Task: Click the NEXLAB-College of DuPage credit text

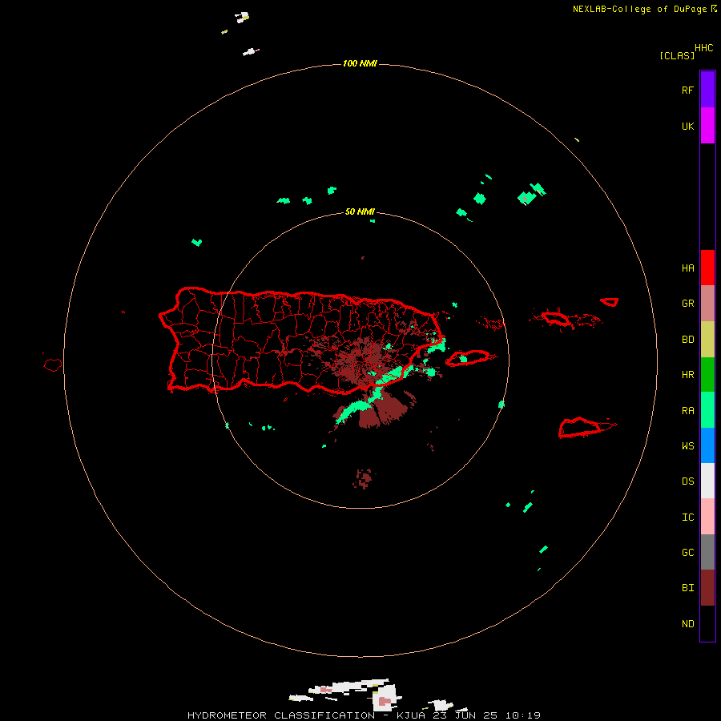Action: (639, 9)
